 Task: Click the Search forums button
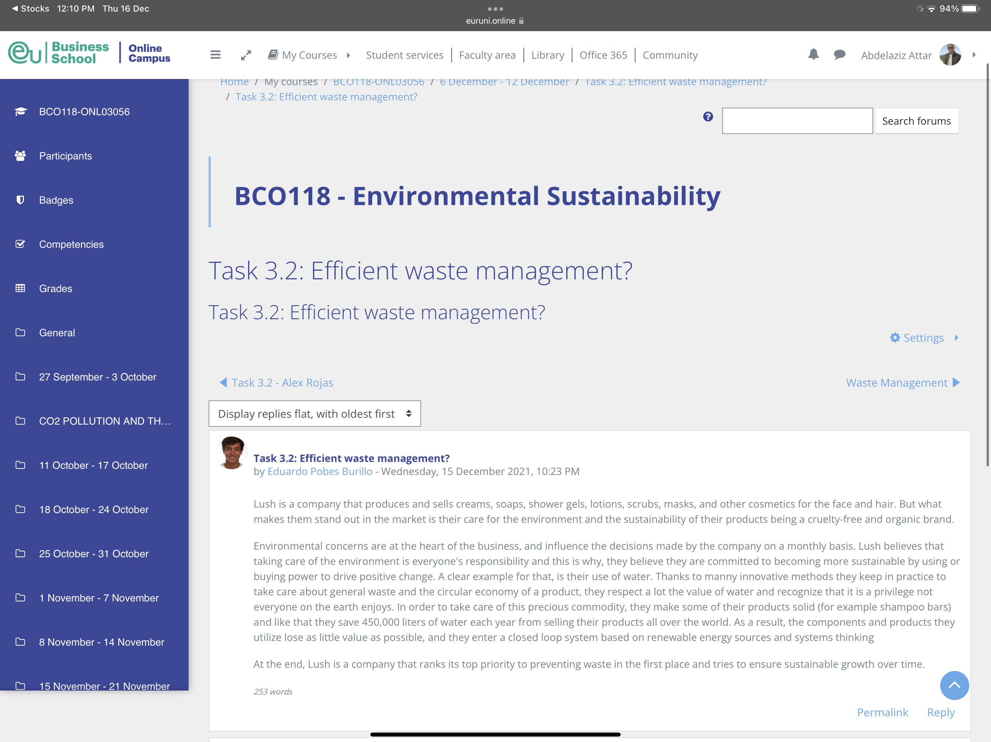[x=916, y=121]
